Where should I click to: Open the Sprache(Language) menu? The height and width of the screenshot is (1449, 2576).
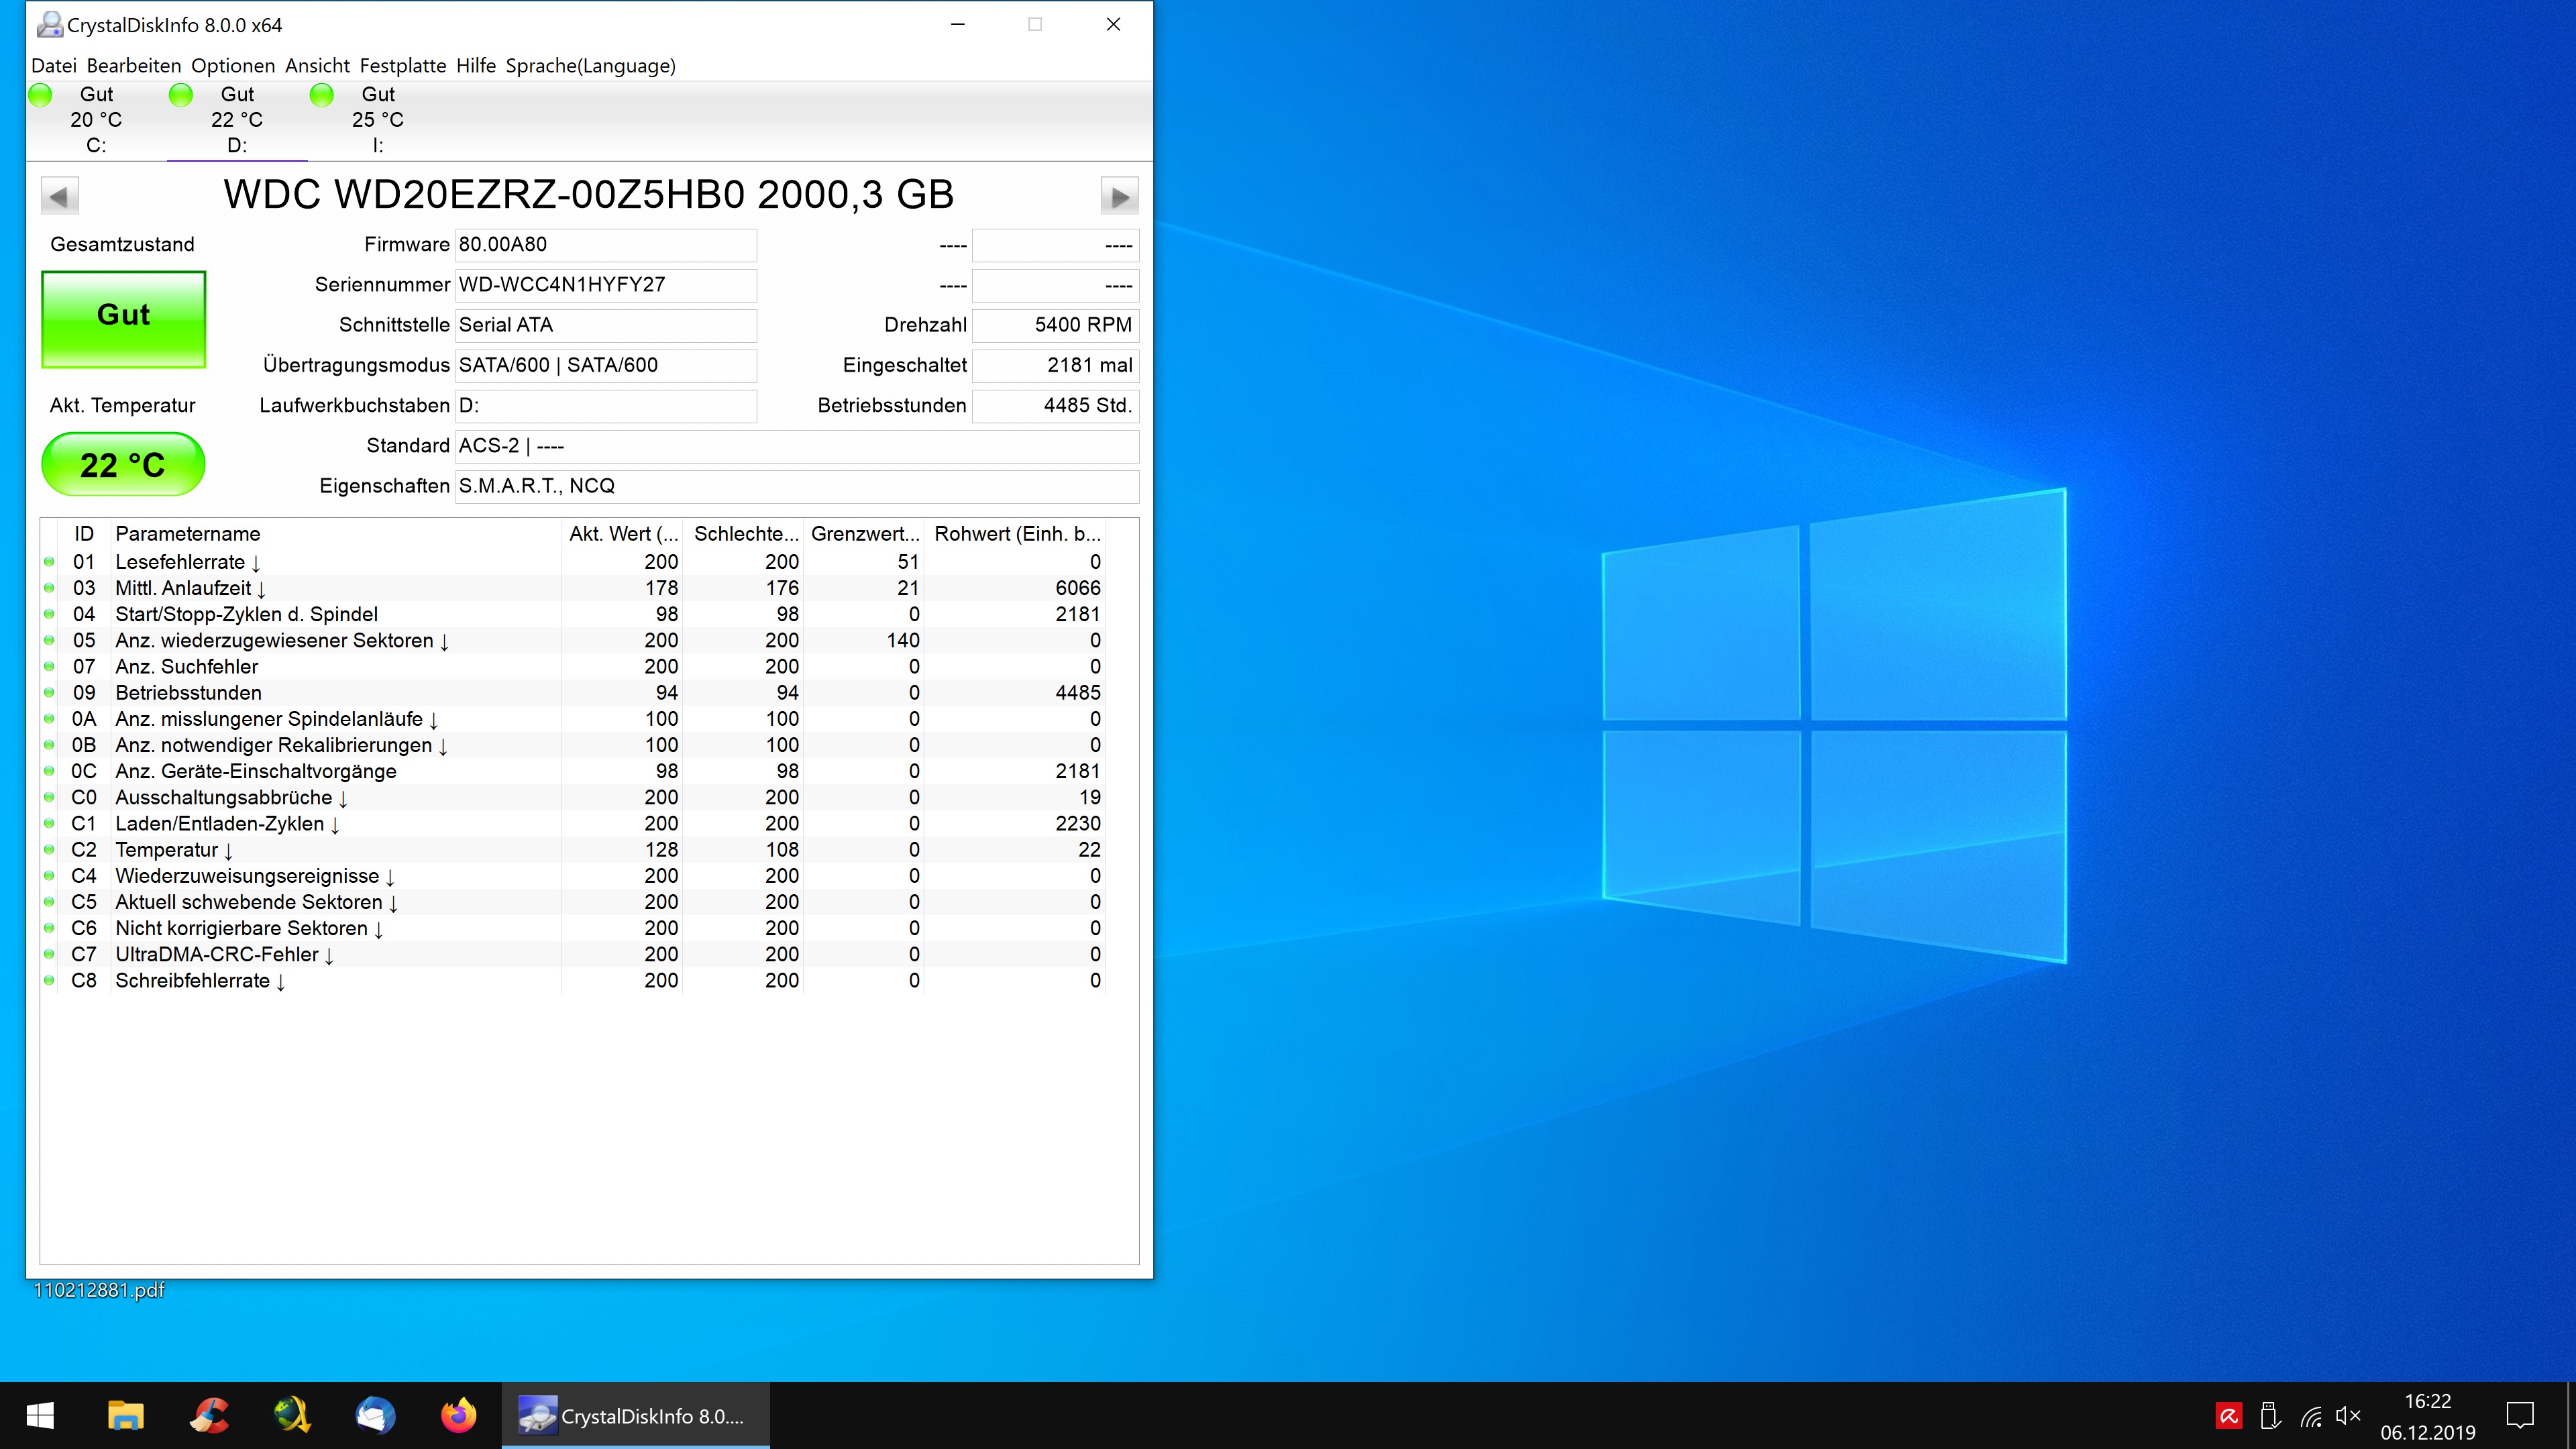click(590, 66)
